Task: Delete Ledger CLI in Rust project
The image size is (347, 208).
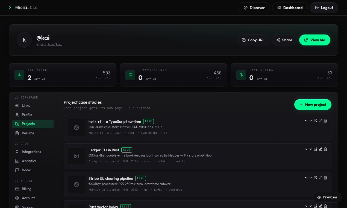Action: (325, 149)
